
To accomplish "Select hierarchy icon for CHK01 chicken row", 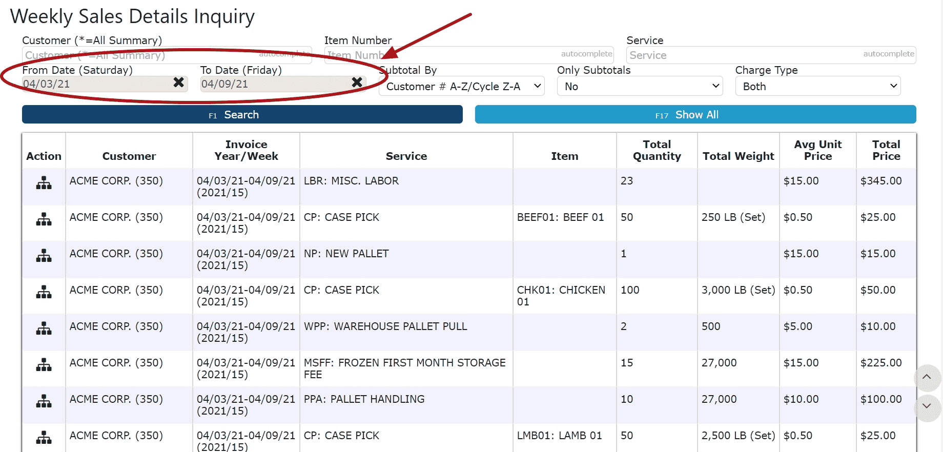I will 44,292.
